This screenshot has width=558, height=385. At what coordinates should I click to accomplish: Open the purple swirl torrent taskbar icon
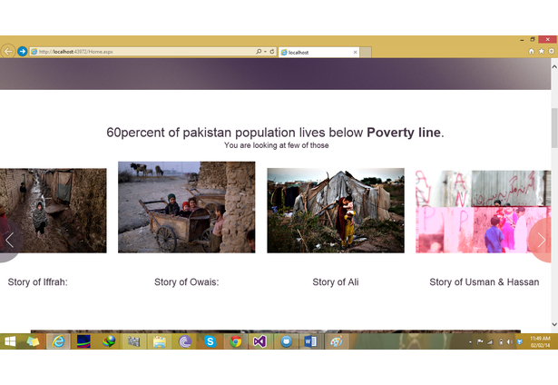185,341
